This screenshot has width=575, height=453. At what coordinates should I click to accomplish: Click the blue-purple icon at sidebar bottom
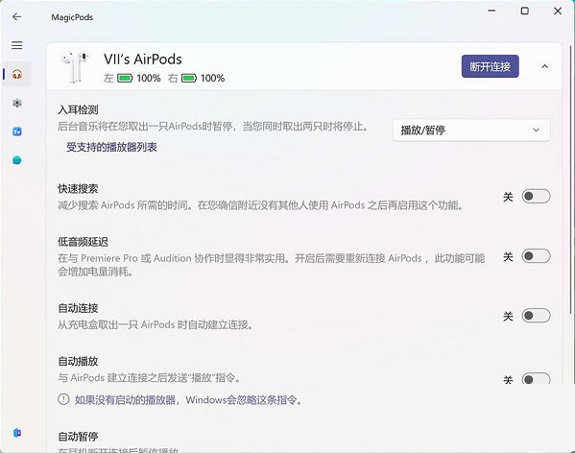coord(17,433)
